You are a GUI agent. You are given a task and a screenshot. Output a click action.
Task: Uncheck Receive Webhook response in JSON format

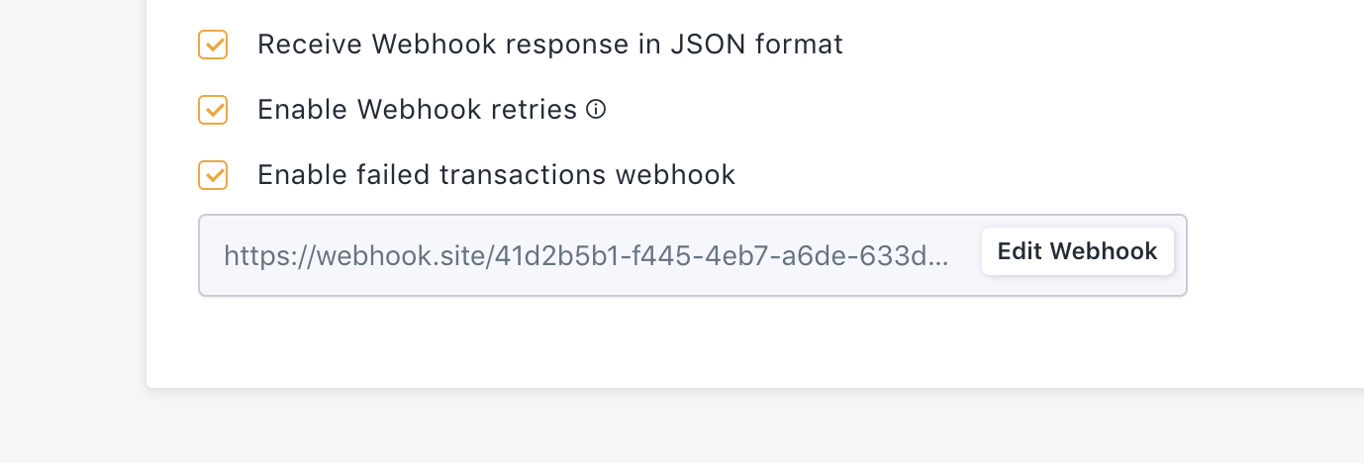click(213, 45)
